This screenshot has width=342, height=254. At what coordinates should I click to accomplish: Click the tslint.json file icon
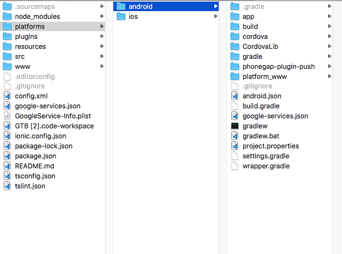pos(7,186)
